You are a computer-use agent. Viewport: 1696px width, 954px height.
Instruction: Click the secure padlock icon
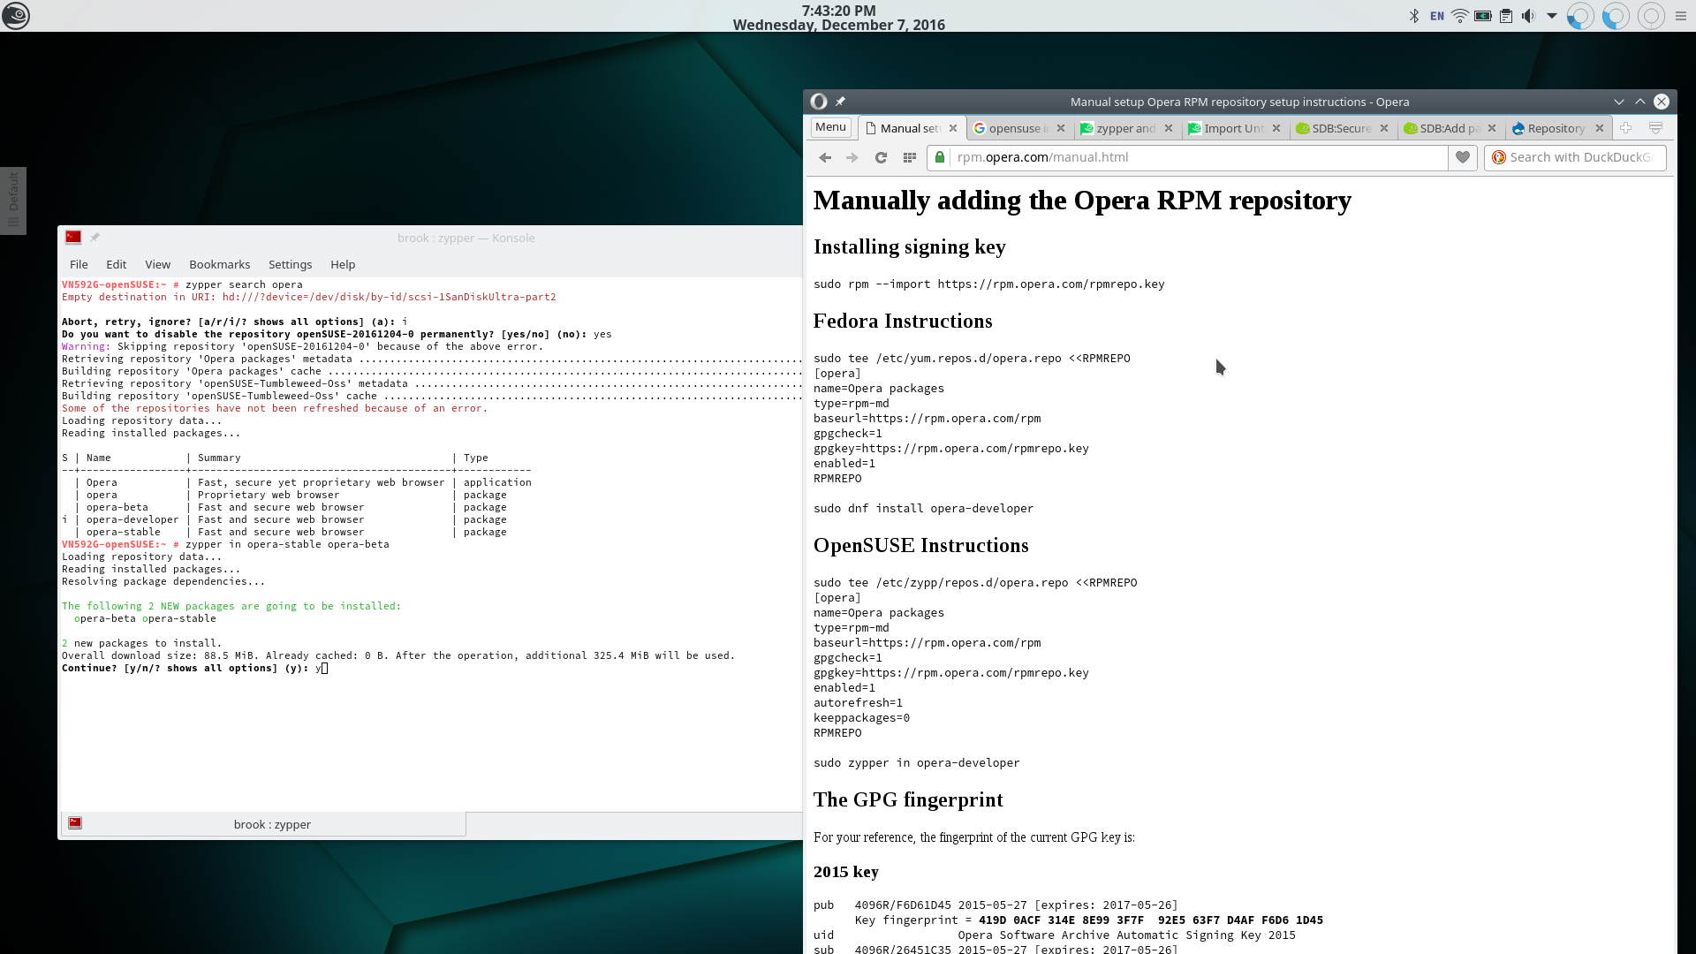[x=940, y=157]
